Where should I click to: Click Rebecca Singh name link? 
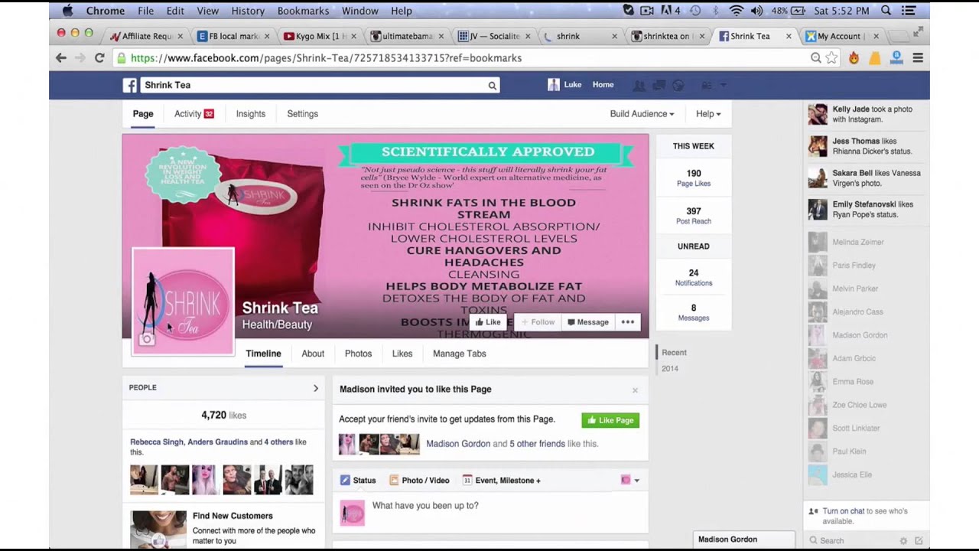pos(158,442)
